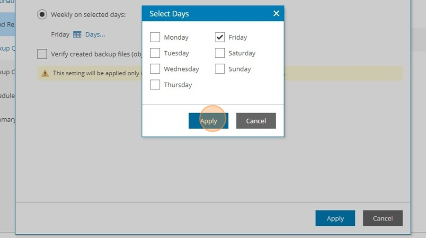Apply the selected days in the dialog
Image resolution: width=426 pixels, height=238 pixels.
[208, 121]
